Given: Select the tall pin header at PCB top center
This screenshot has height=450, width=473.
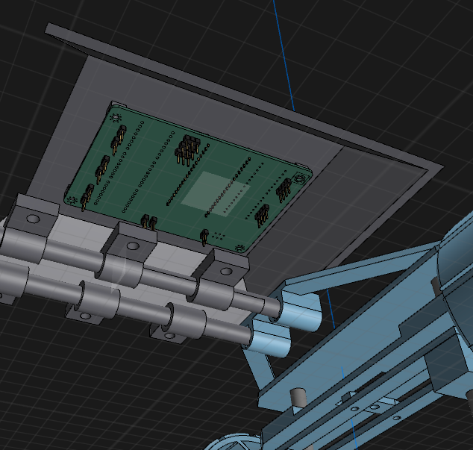Looking at the screenshot, I should coord(187,149).
